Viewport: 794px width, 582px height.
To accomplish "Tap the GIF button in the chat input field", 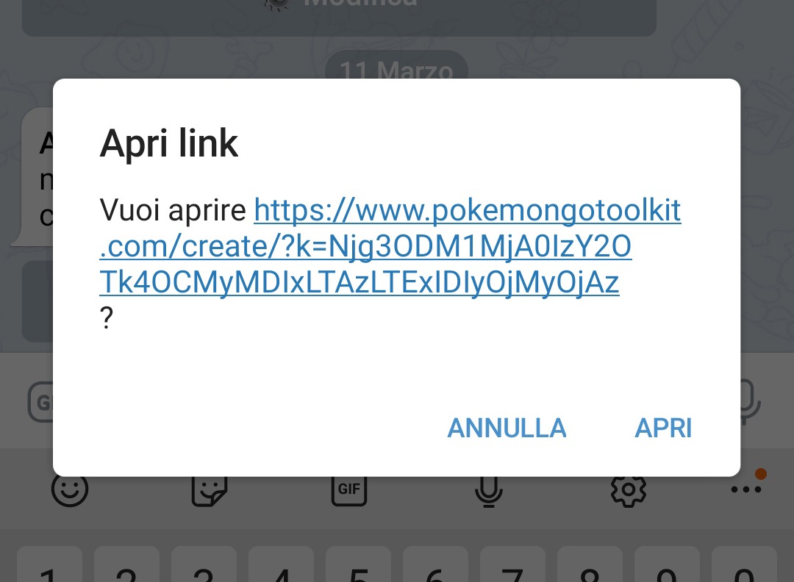I will (40, 402).
